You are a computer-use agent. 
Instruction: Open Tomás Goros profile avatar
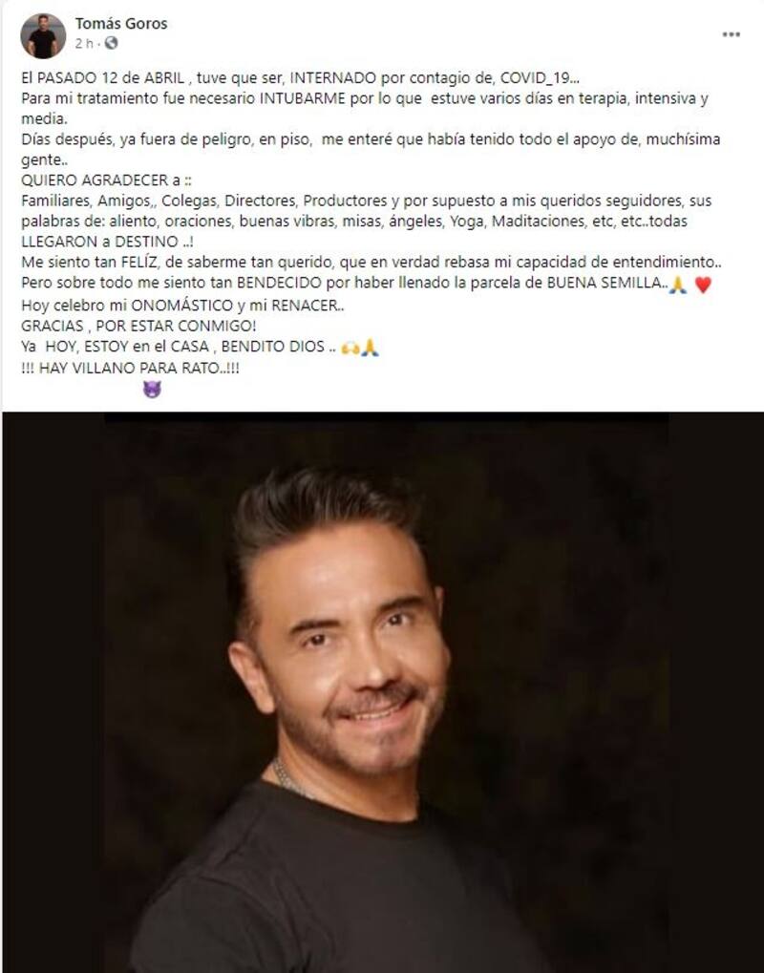tap(43, 35)
